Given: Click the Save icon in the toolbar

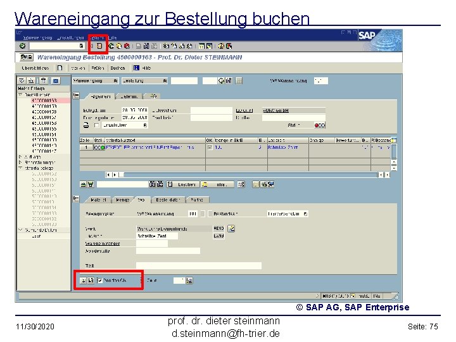Looking at the screenshot, I should [99, 46].
